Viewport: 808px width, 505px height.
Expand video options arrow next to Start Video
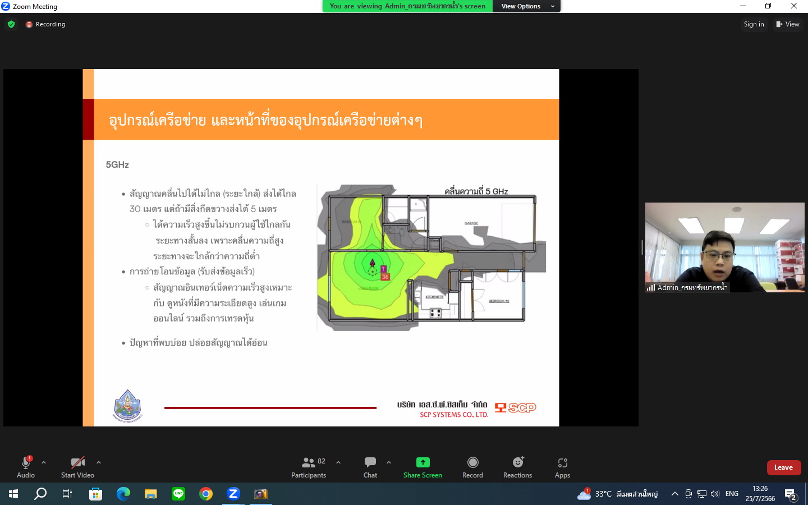(x=99, y=463)
